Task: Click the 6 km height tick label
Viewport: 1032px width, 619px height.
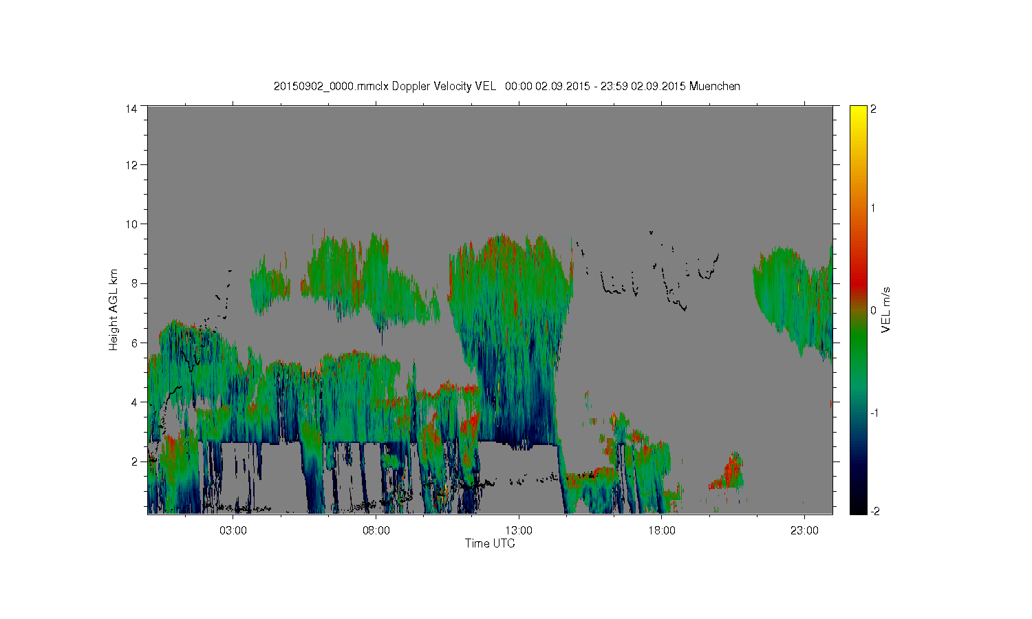Action: coord(134,343)
